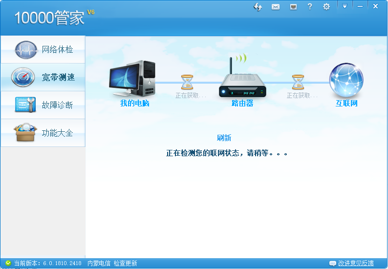Click the network port icon in title bar

293,7
